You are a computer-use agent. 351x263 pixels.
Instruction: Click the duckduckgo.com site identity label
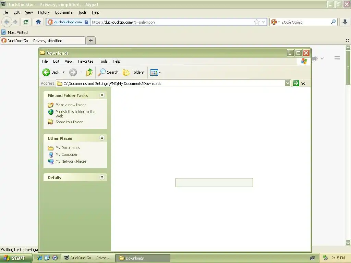[68, 22]
